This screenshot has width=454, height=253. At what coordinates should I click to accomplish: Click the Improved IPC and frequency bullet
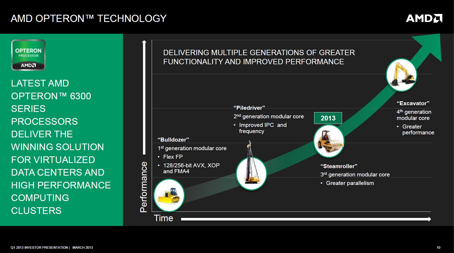[260, 128]
